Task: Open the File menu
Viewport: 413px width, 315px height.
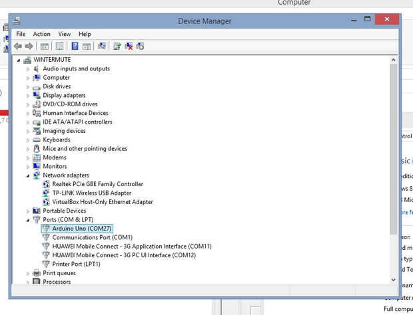Action: tap(21, 34)
